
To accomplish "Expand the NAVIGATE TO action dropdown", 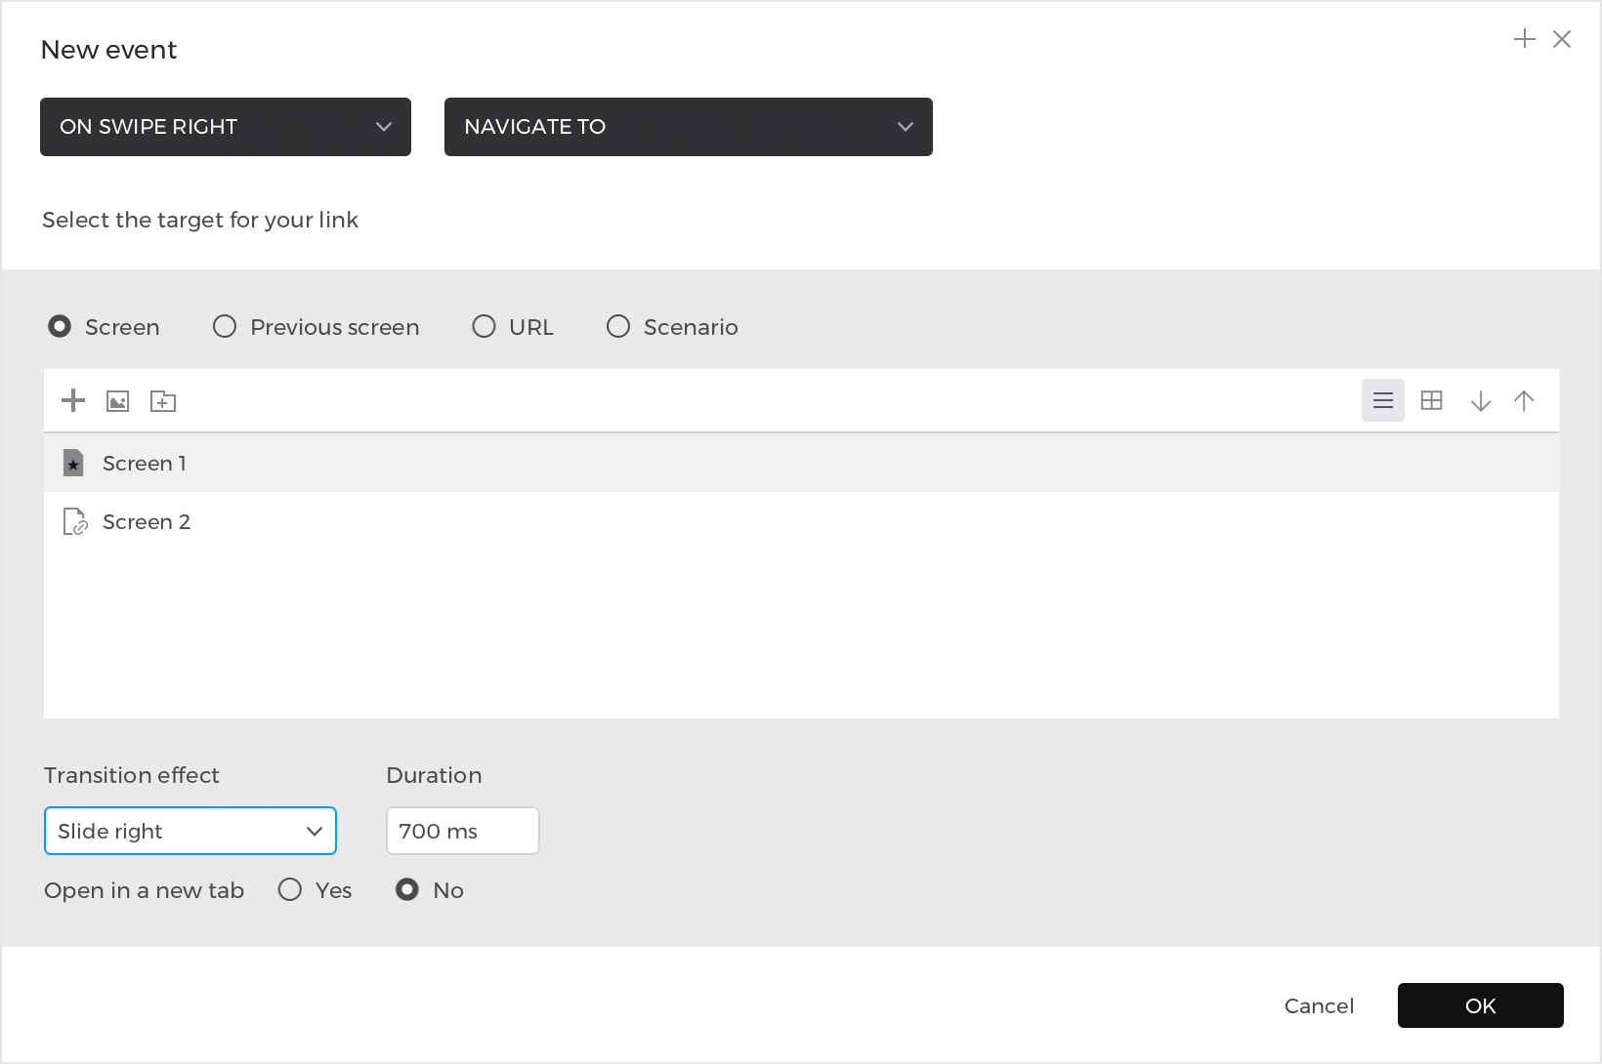I will click(688, 127).
